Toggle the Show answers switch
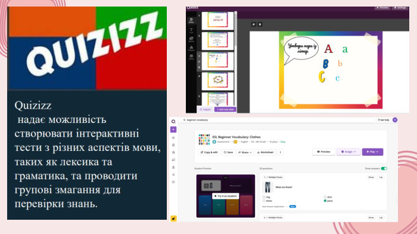Viewport: 417px width, 234px height. click(384, 169)
